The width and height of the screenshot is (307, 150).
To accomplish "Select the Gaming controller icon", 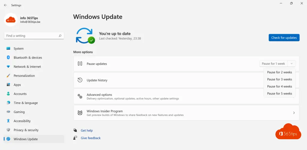I will click(8, 112).
